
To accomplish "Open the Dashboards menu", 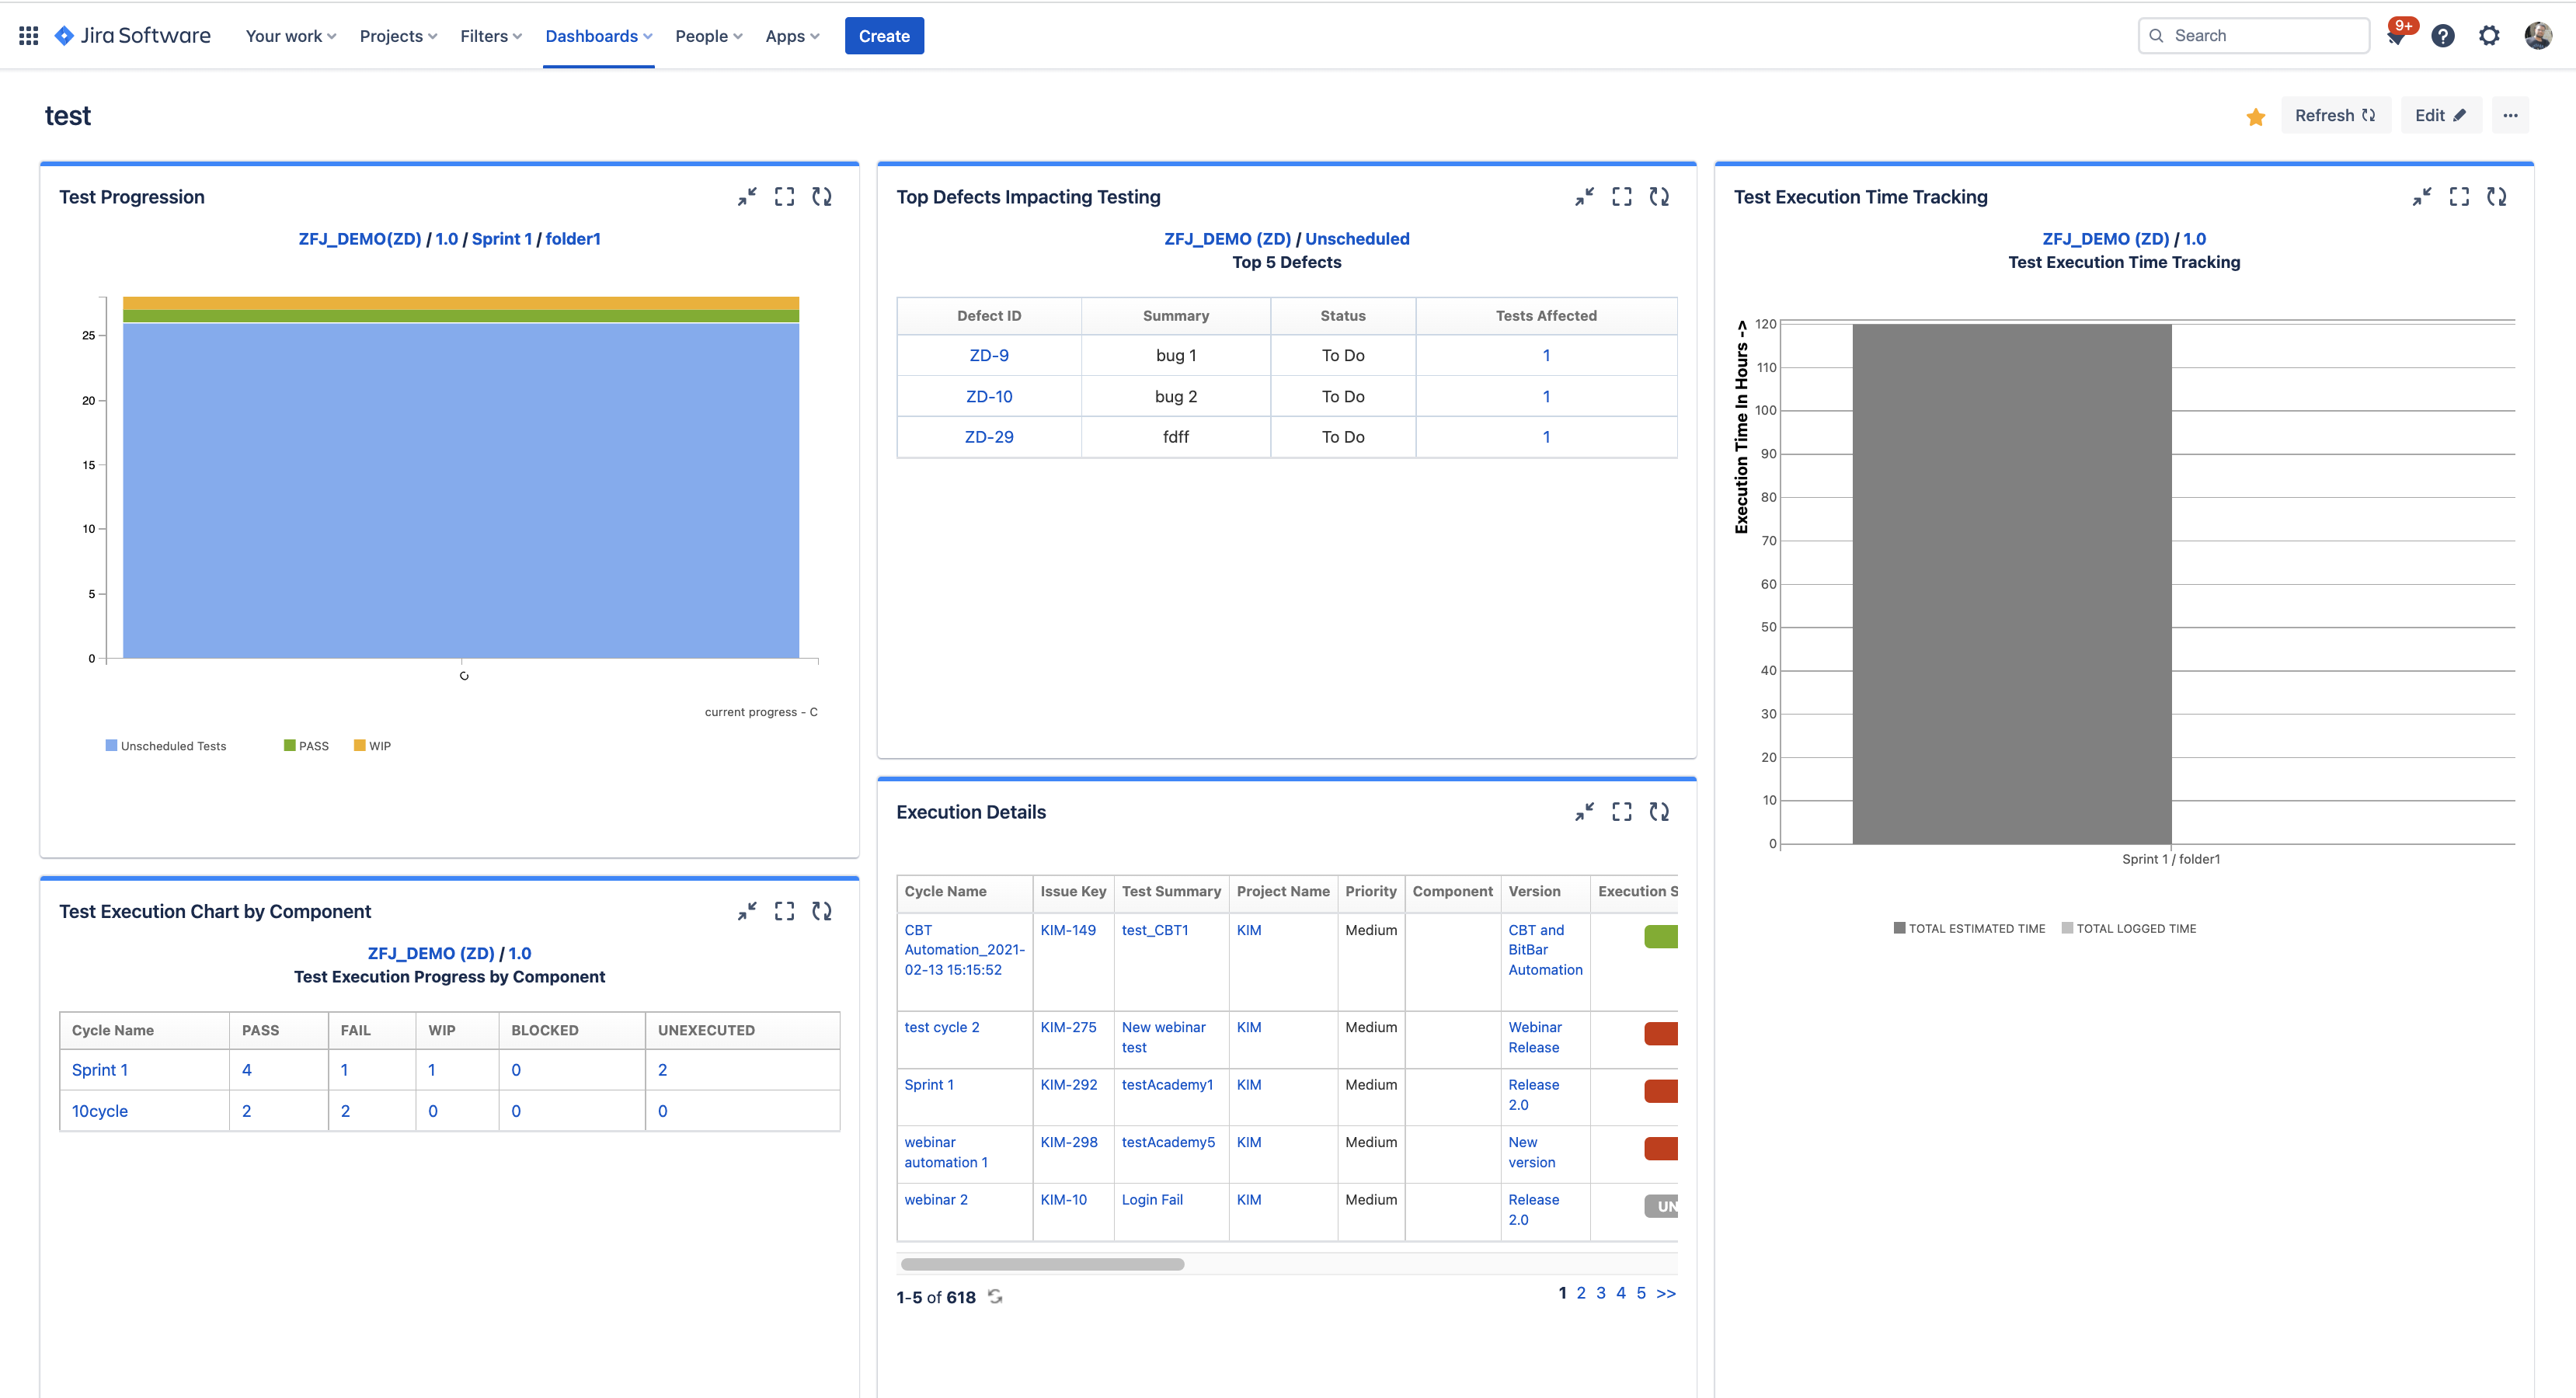I will tap(598, 36).
